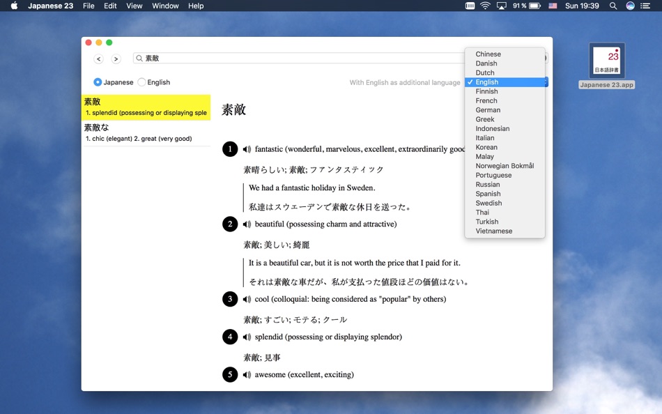This screenshot has height=414, width=662.
Task: Choose Chinese from the language list
Action: 505,54
